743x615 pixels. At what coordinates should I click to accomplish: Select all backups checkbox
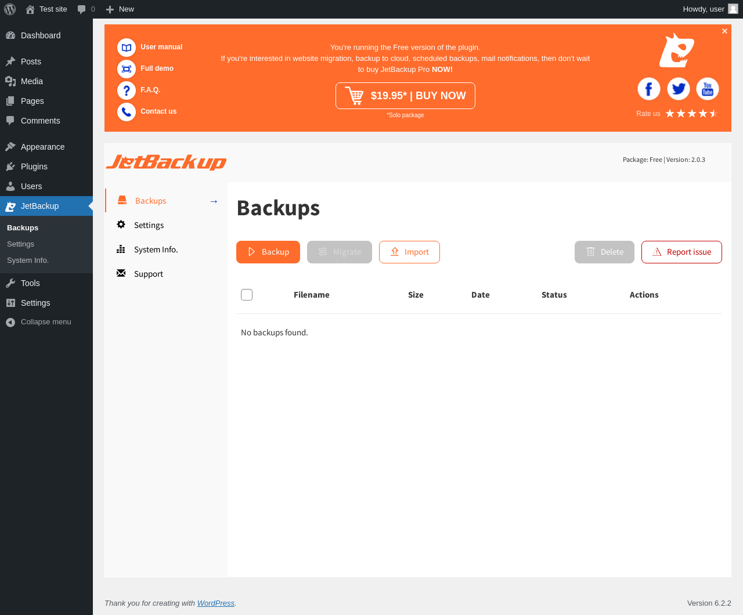[x=247, y=295]
